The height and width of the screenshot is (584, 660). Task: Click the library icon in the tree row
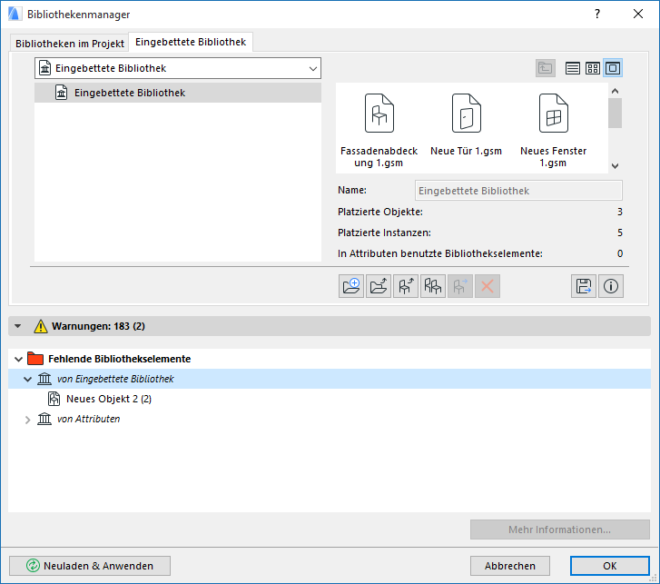point(62,93)
